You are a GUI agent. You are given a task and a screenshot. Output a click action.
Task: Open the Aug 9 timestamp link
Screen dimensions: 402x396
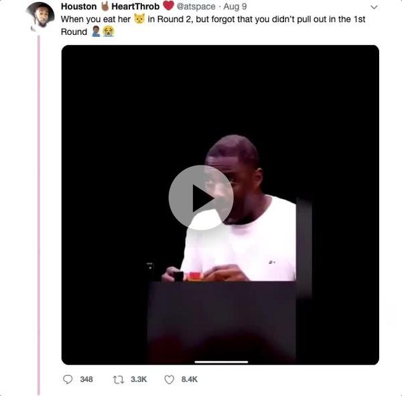(235, 7)
